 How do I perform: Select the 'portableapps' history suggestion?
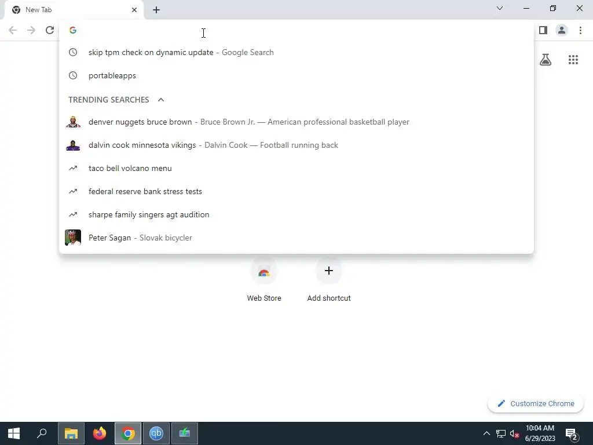pyautogui.click(x=296, y=75)
